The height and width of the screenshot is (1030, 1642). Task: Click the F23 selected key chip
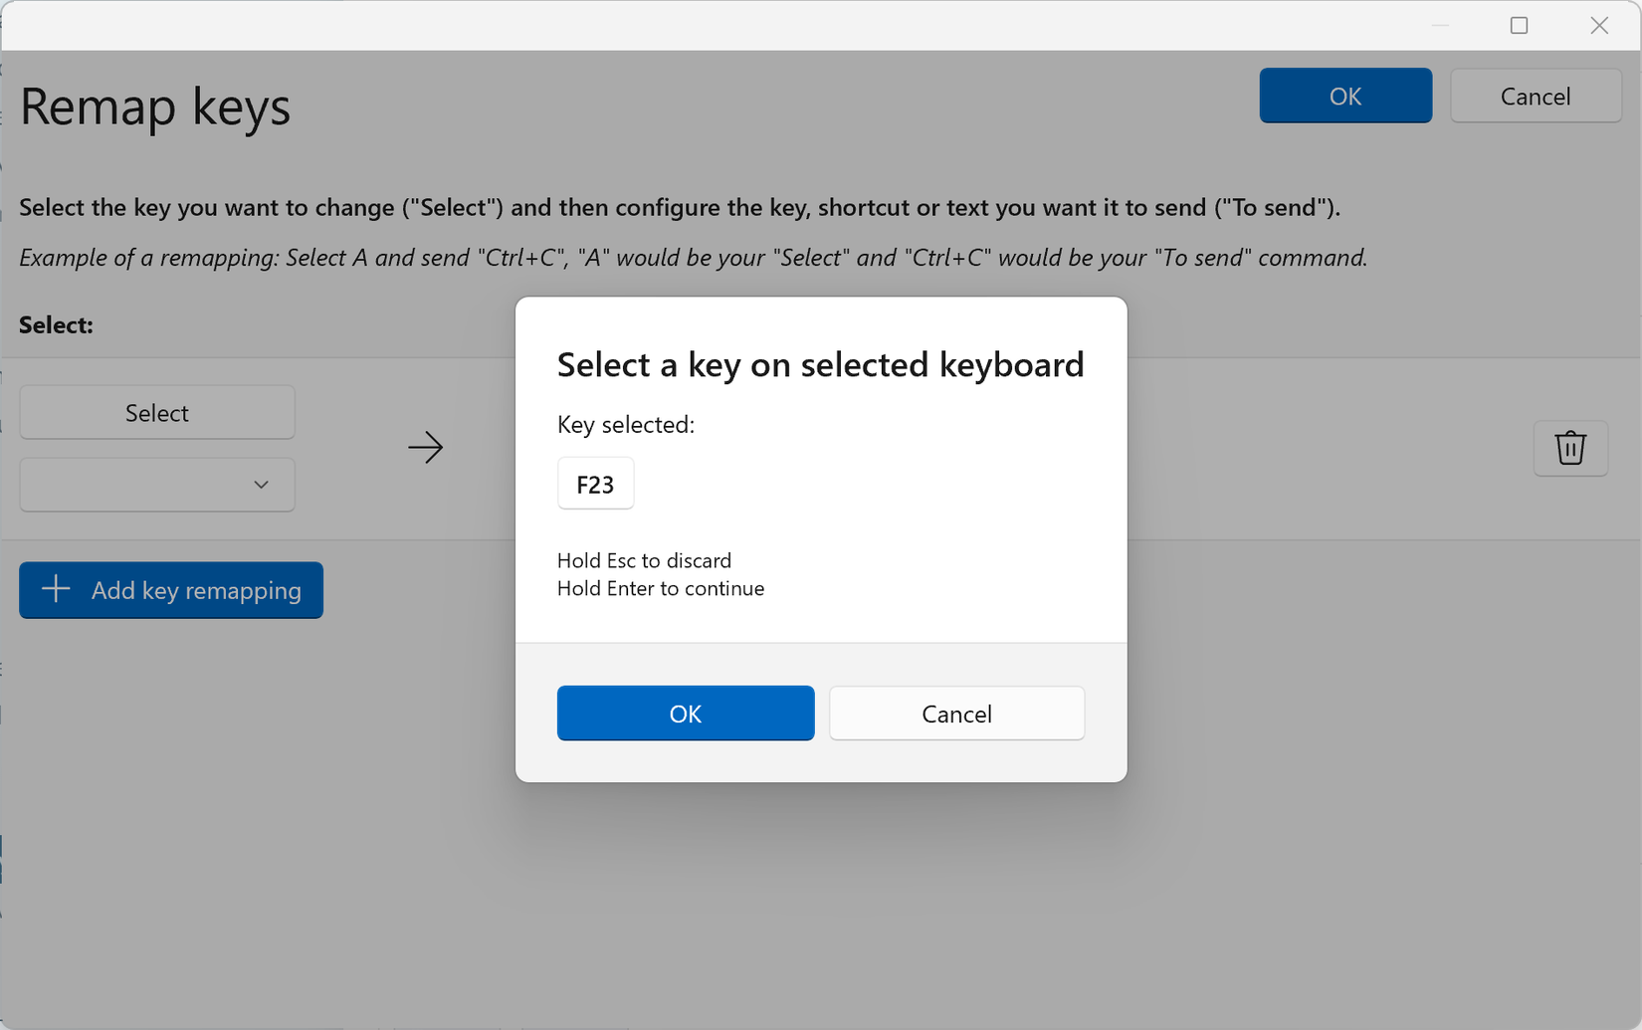[595, 485]
